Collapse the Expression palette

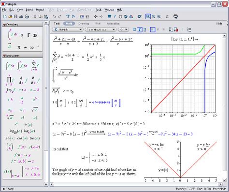(4, 56)
